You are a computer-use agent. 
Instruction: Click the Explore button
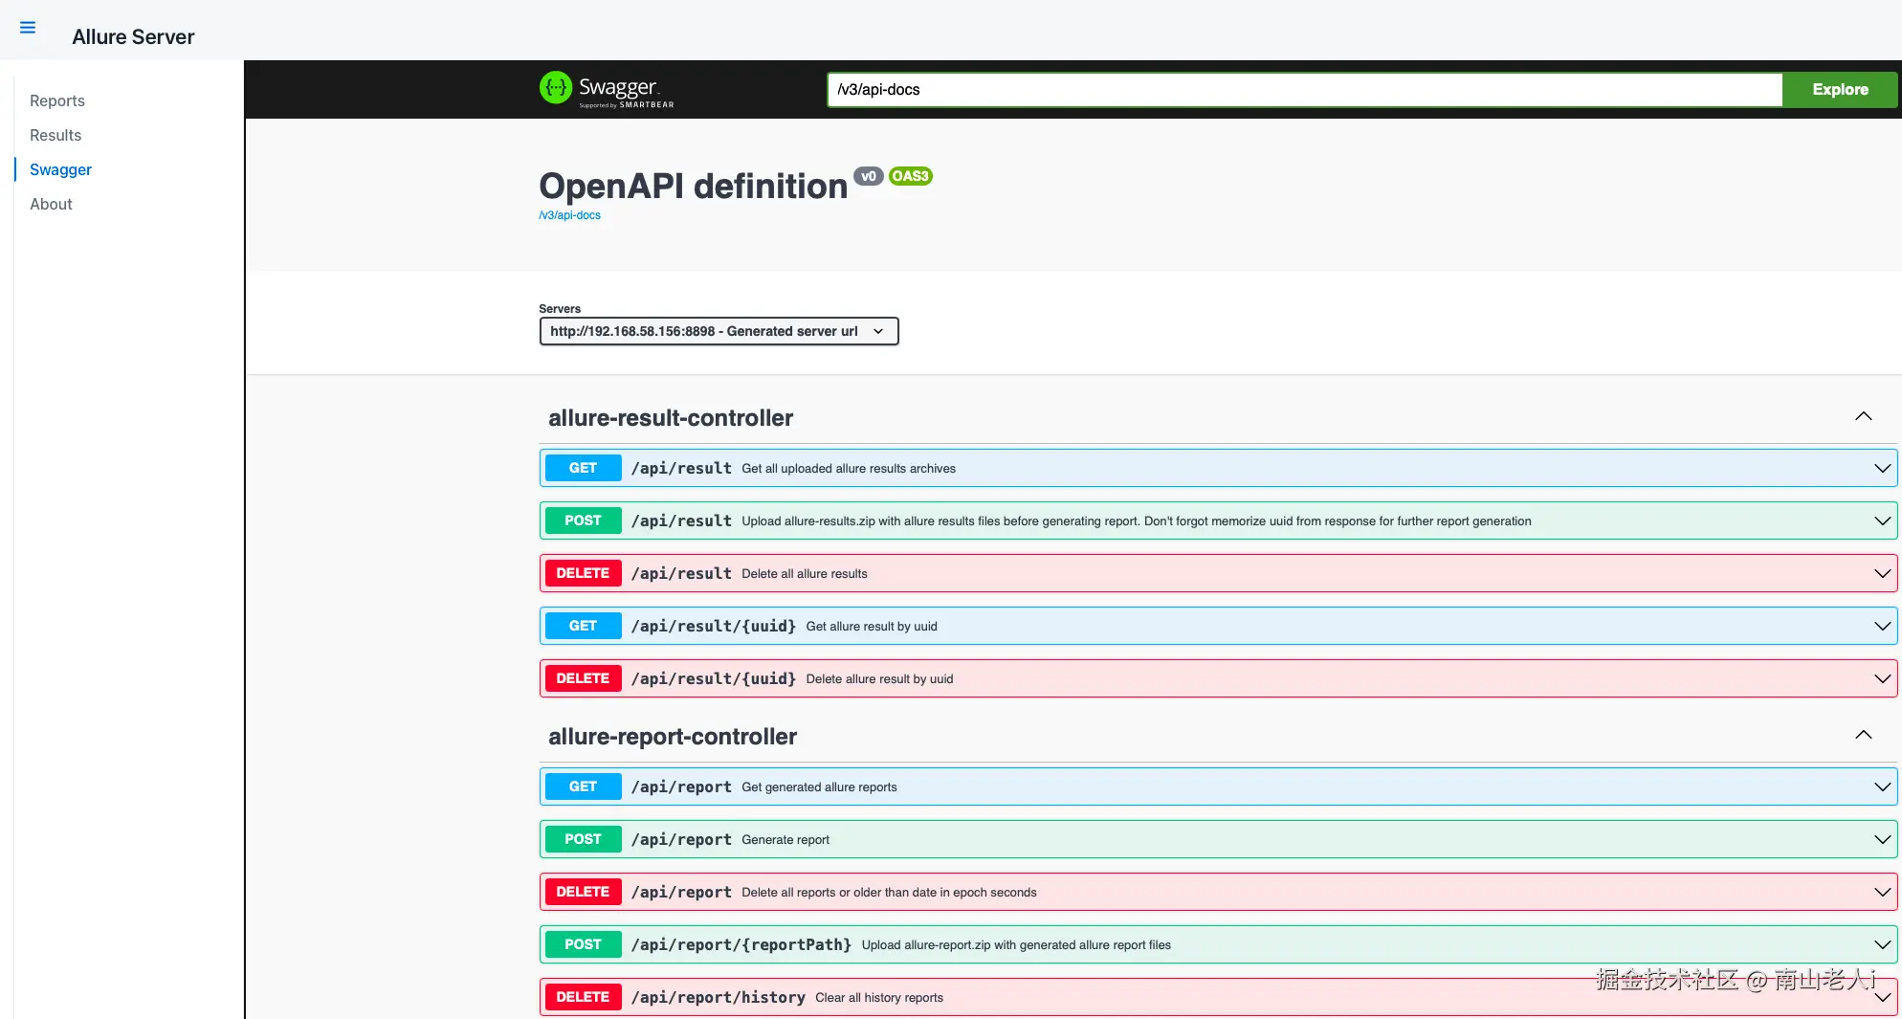click(x=1840, y=90)
